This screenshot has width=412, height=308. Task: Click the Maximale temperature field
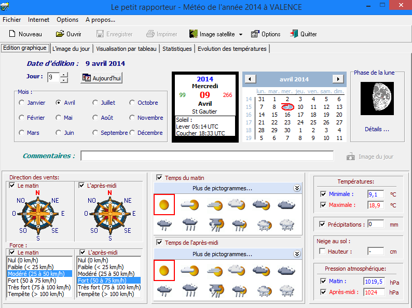(376, 205)
